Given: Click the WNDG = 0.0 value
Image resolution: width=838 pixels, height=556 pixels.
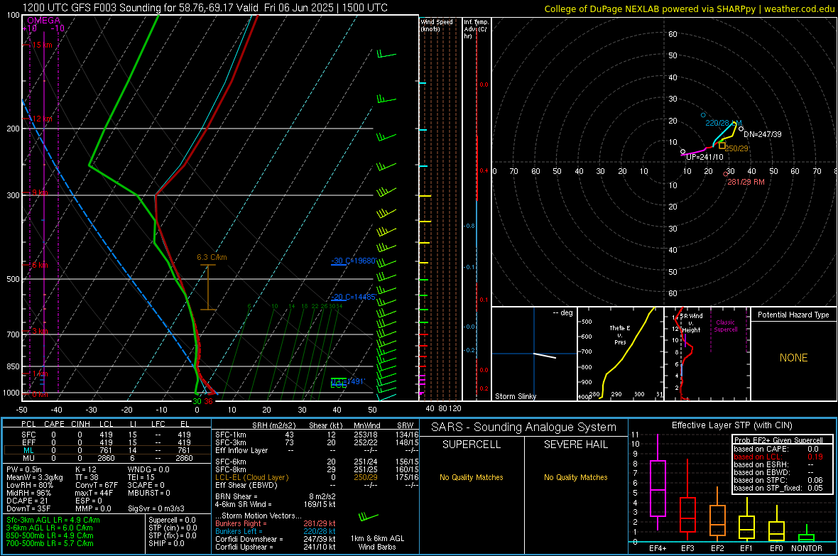Looking at the screenshot, I should tap(148, 469).
